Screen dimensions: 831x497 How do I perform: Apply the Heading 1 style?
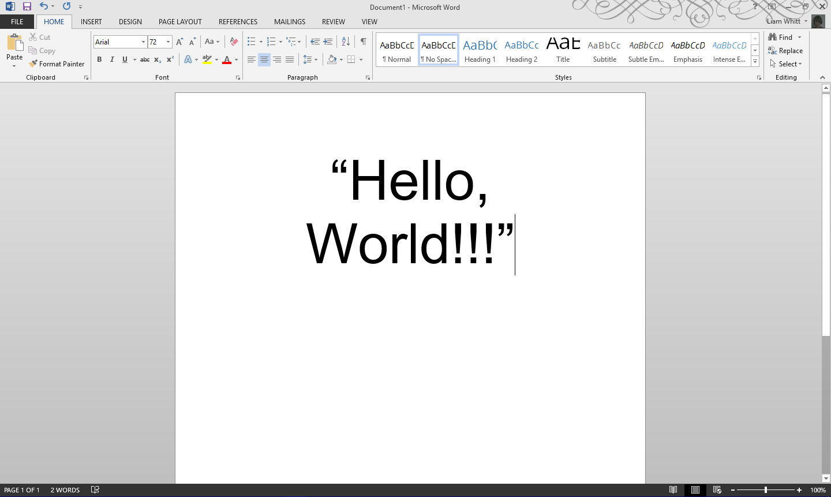tap(480, 50)
